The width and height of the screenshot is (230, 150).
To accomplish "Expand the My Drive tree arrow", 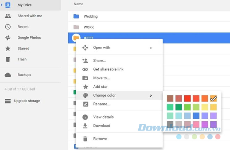I will coord(2,5).
